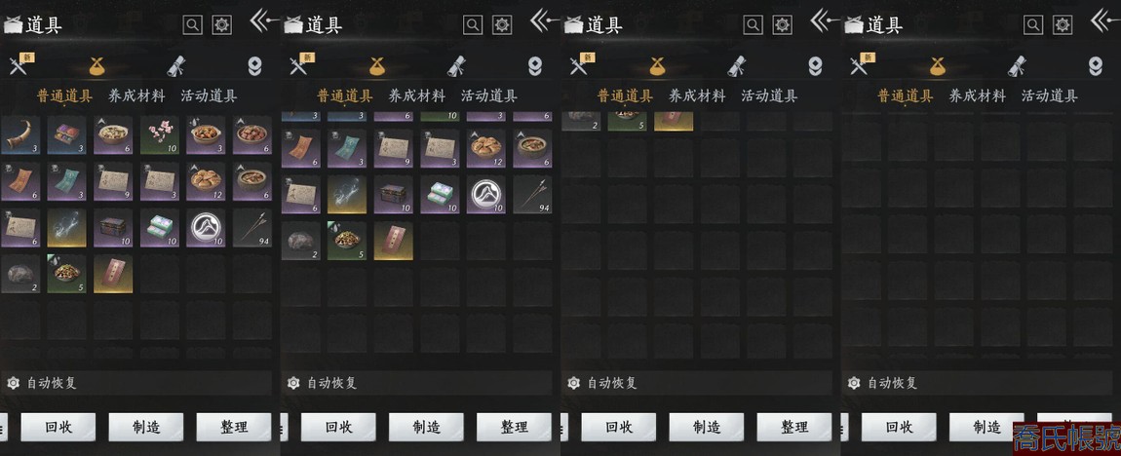Viewport: 1121px width, 456px height.
Task: Switch to the 活动道具 tab in the third panel
Action: (769, 95)
